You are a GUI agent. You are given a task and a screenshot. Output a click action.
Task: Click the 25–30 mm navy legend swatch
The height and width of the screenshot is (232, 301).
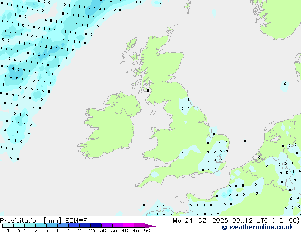[x=96, y=226]
